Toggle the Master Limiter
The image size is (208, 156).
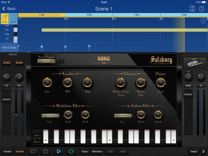tap(7, 62)
